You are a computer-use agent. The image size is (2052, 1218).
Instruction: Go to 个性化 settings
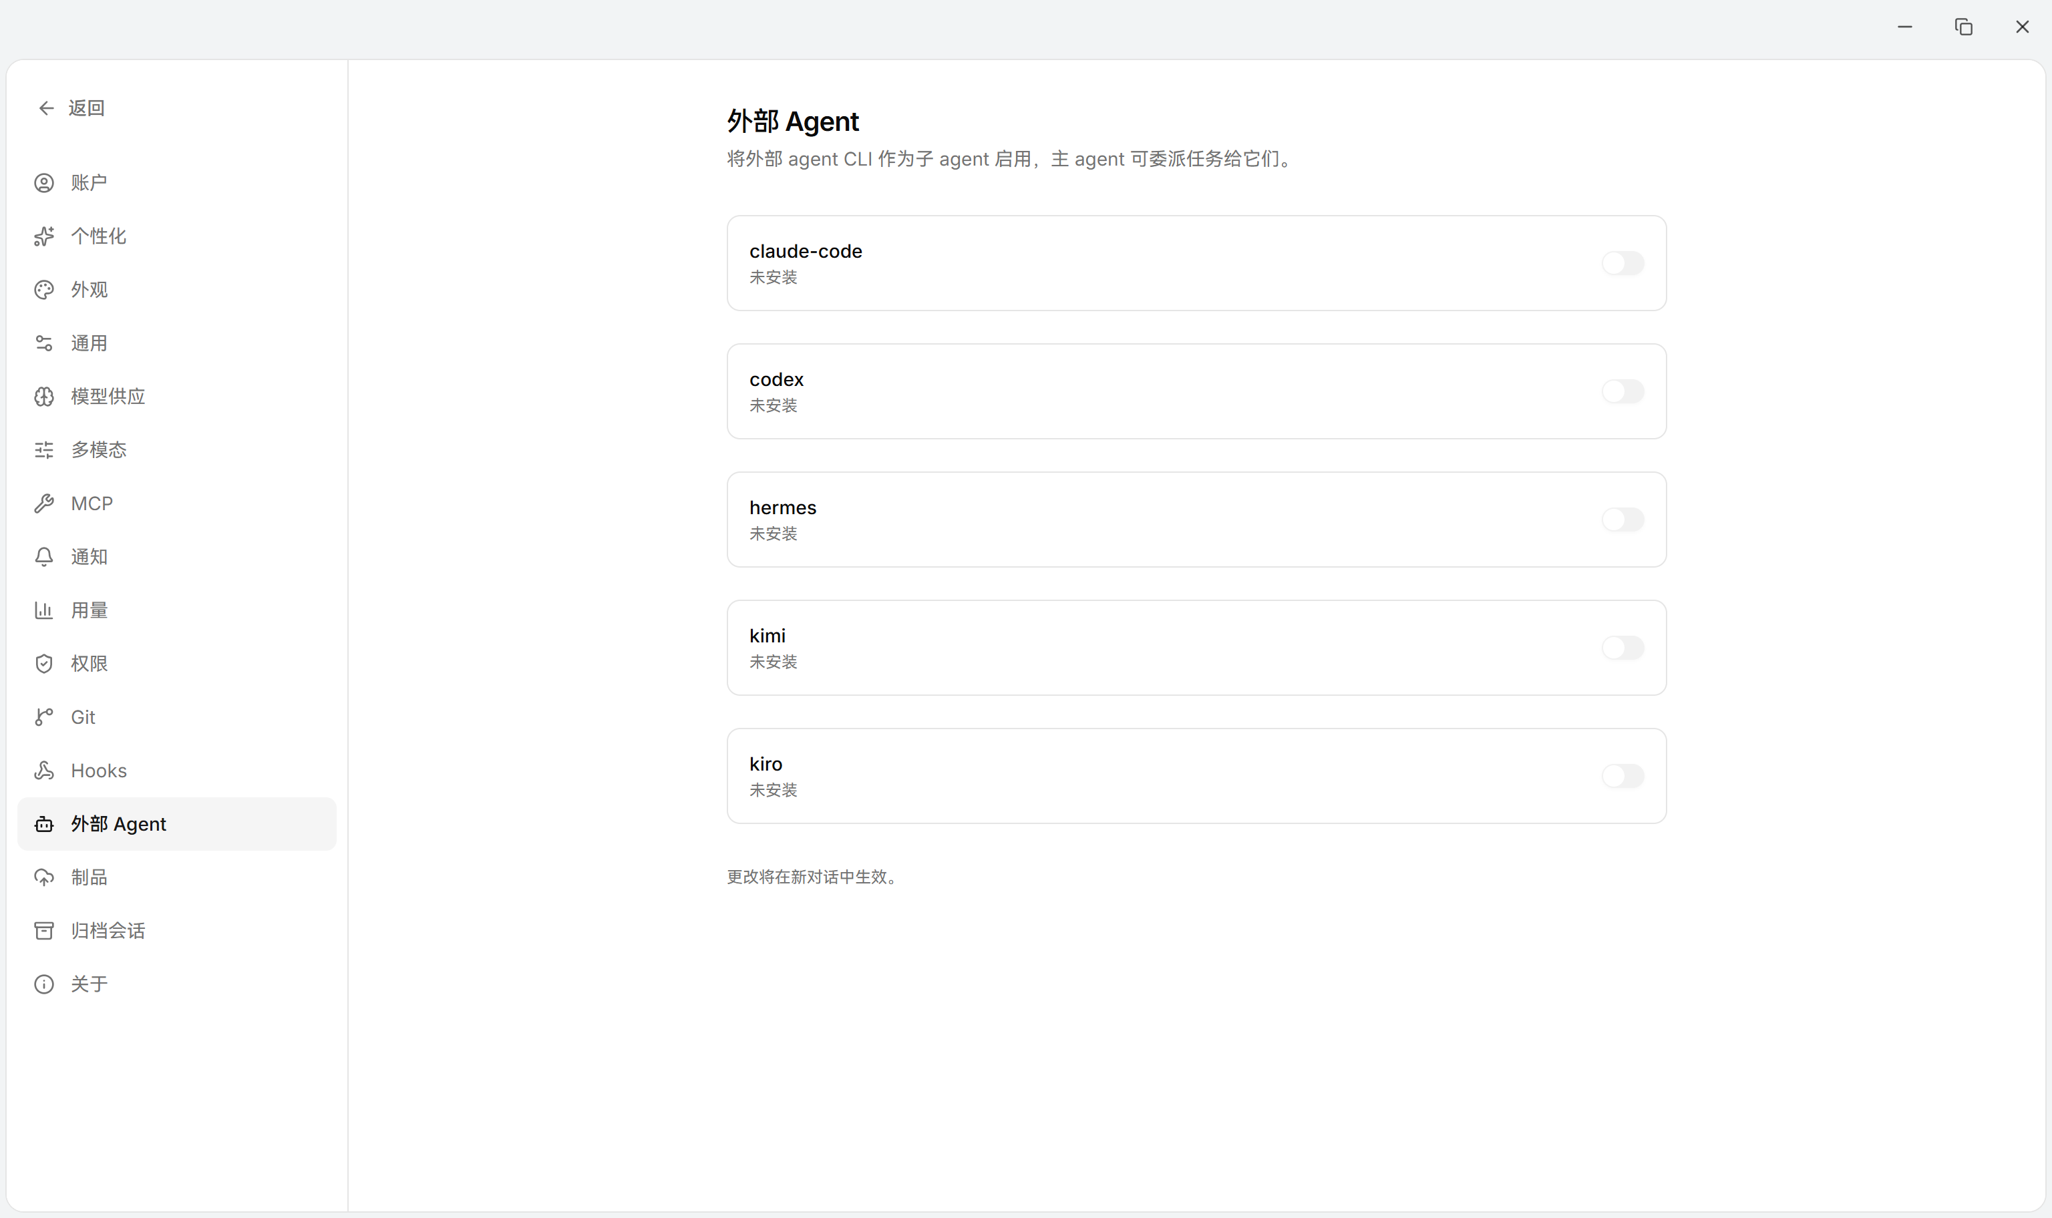coord(176,236)
